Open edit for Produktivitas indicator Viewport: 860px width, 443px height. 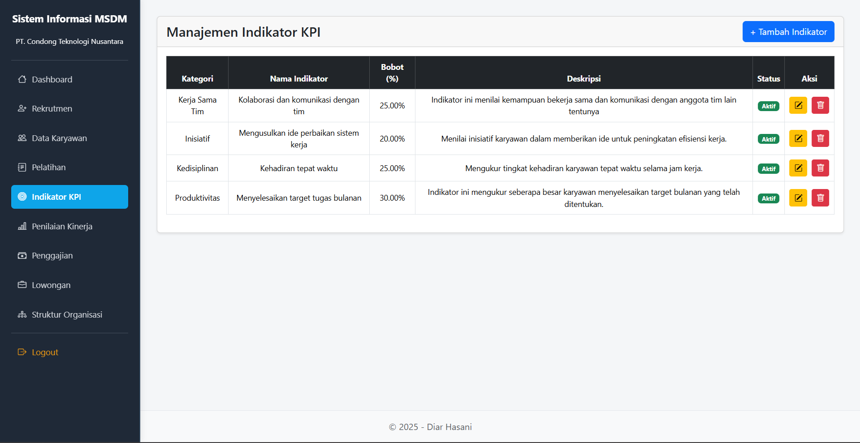[x=798, y=198]
